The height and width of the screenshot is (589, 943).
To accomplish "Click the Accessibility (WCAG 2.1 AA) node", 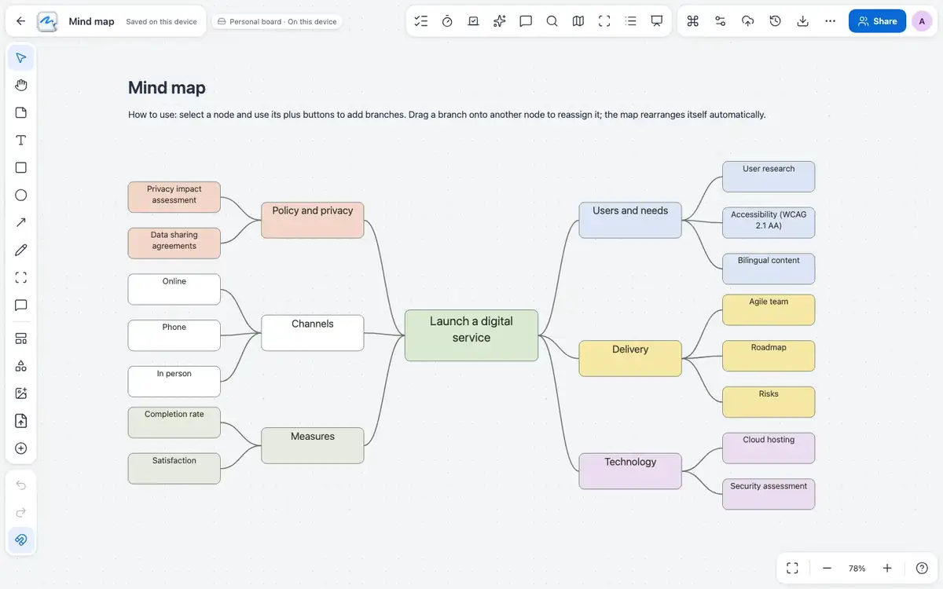I will pos(769,222).
